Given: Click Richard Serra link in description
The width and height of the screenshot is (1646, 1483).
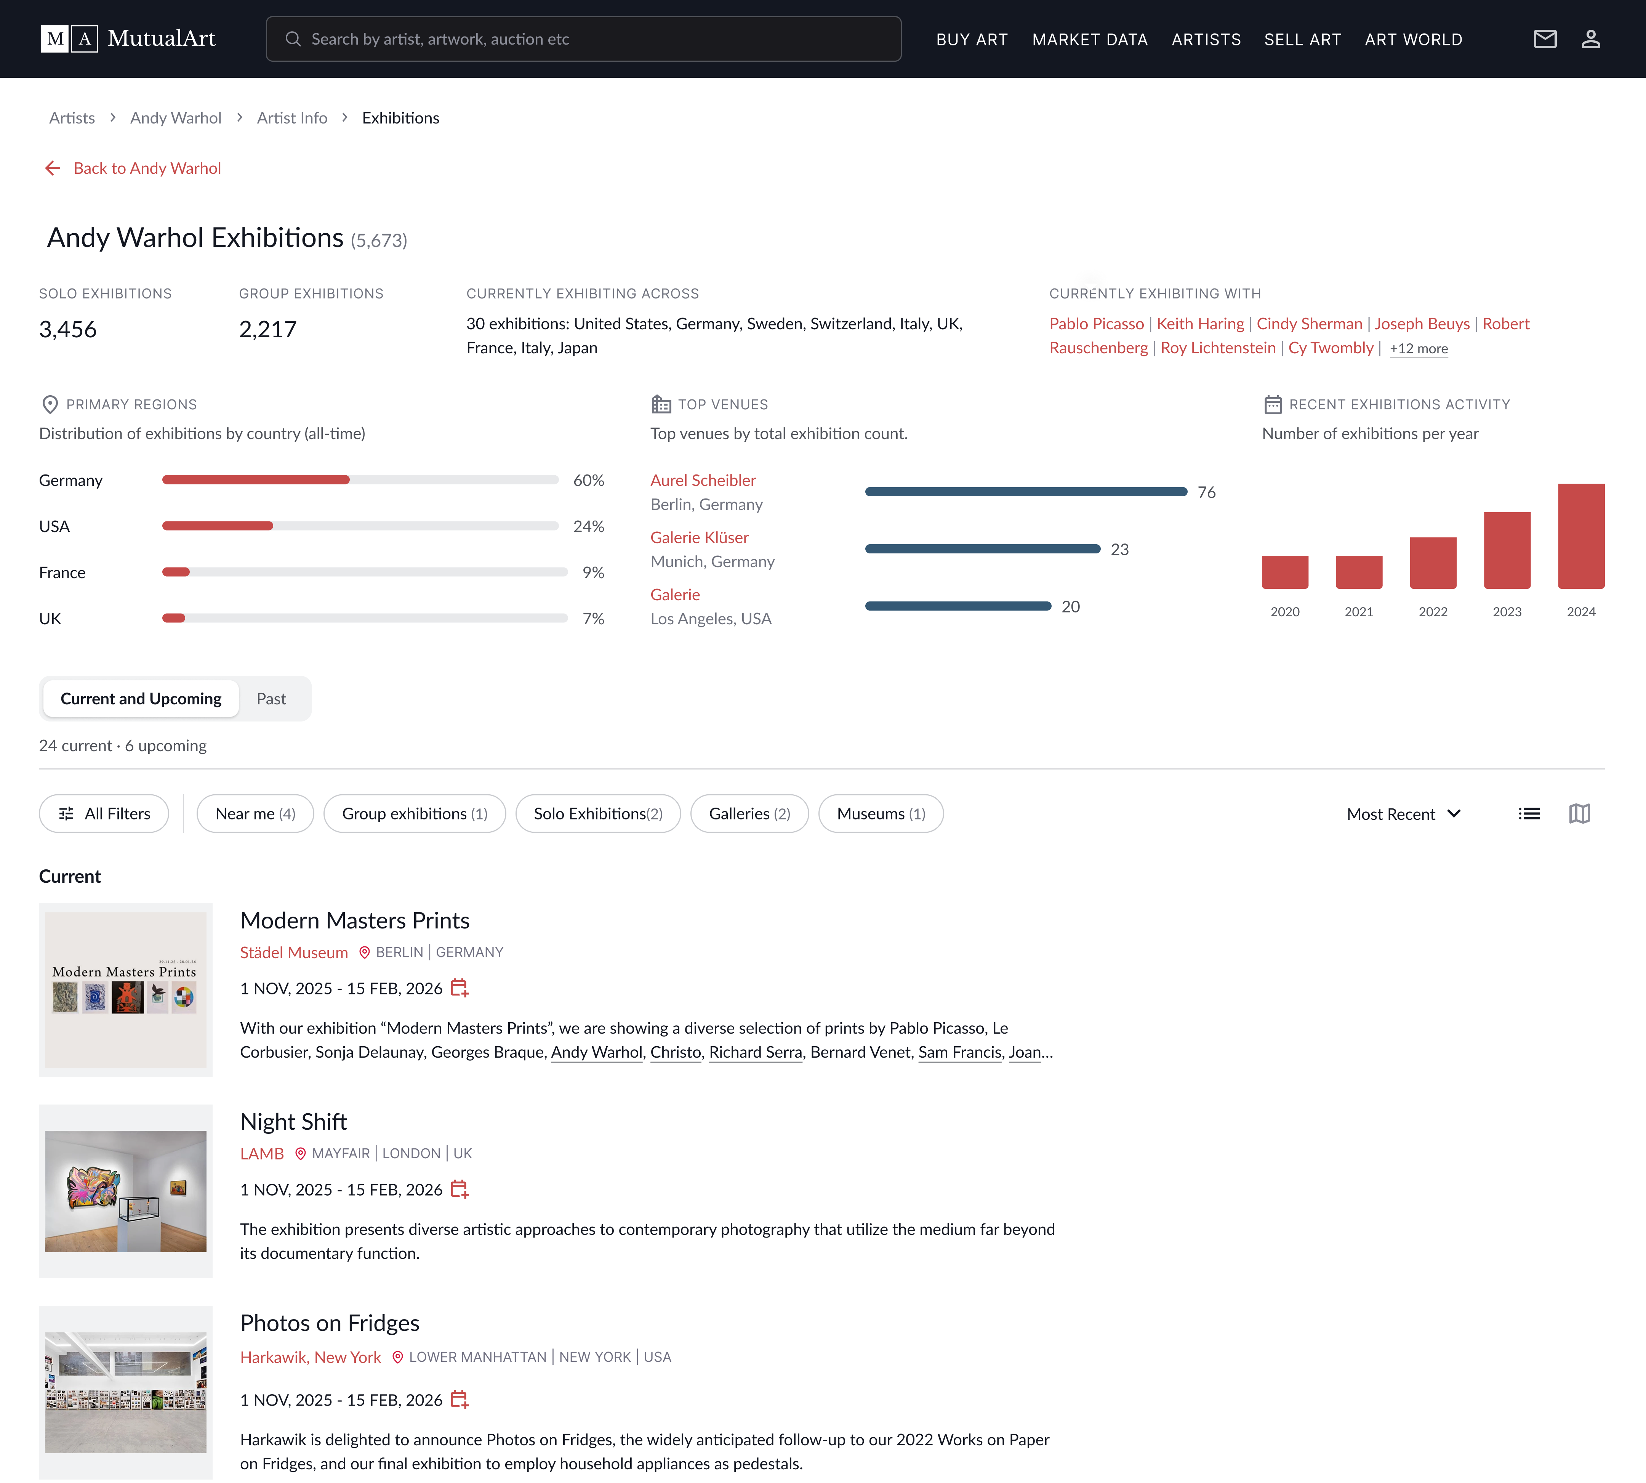Looking at the screenshot, I should coord(755,1052).
